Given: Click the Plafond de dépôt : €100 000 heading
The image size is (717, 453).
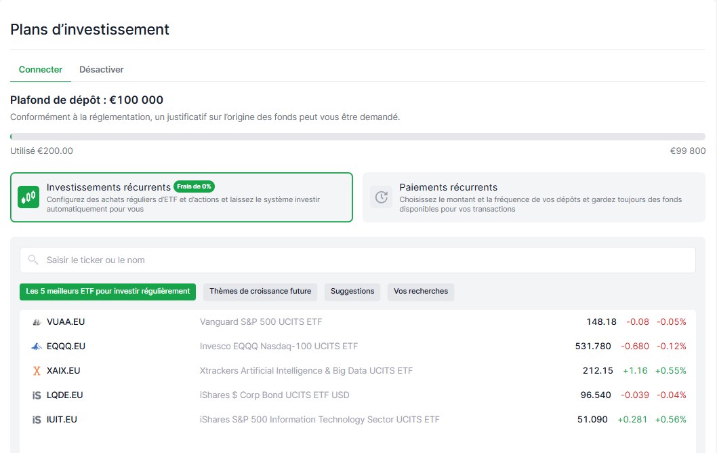Looking at the screenshot, I should (87, 100).
